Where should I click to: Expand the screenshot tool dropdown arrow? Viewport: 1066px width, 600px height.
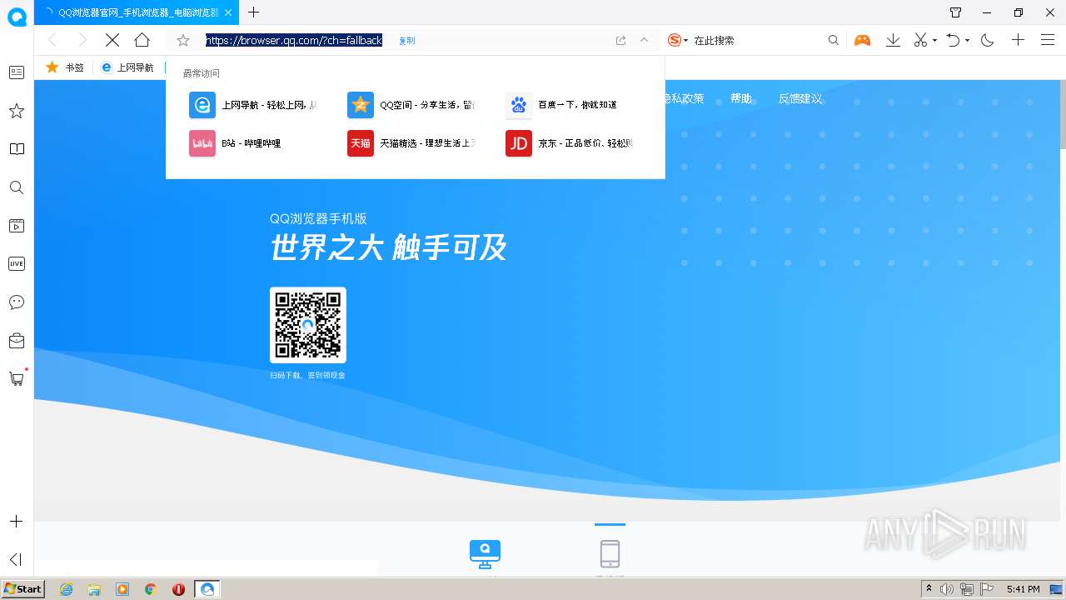[x=934, y=41]
